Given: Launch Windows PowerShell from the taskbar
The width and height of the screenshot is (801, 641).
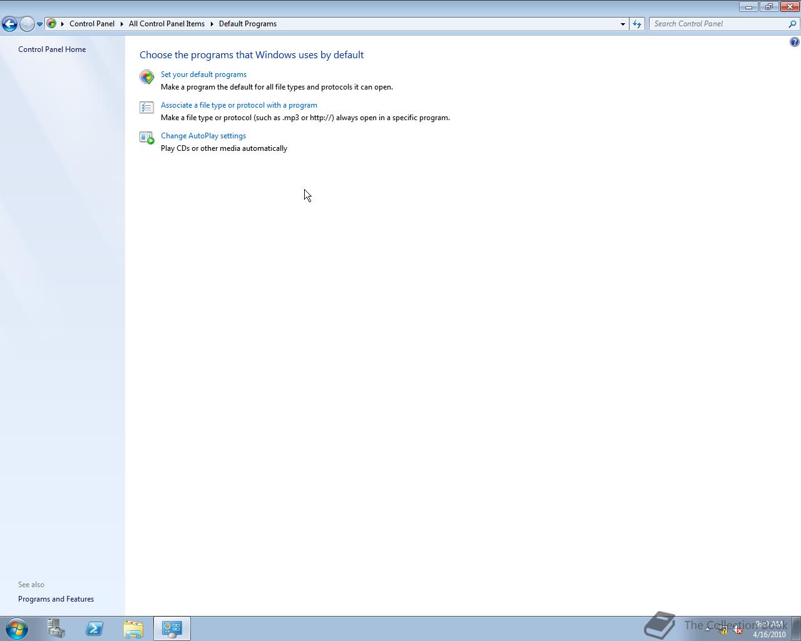Looking at the screenshot, I should point(94,628).
